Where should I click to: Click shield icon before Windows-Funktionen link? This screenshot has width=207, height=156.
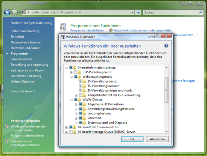(x=111, y=30)
